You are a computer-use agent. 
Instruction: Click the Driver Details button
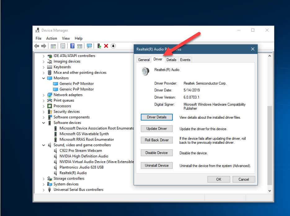[x=157, y=117]
